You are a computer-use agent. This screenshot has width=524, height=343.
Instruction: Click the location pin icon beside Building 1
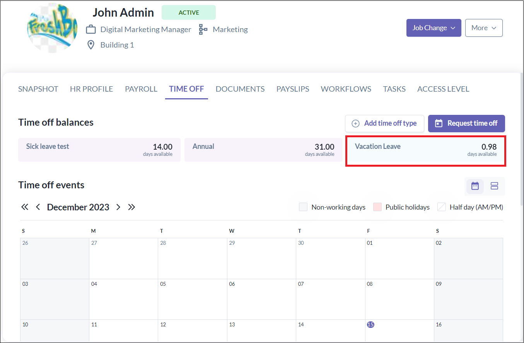click(x=91, y=45)
